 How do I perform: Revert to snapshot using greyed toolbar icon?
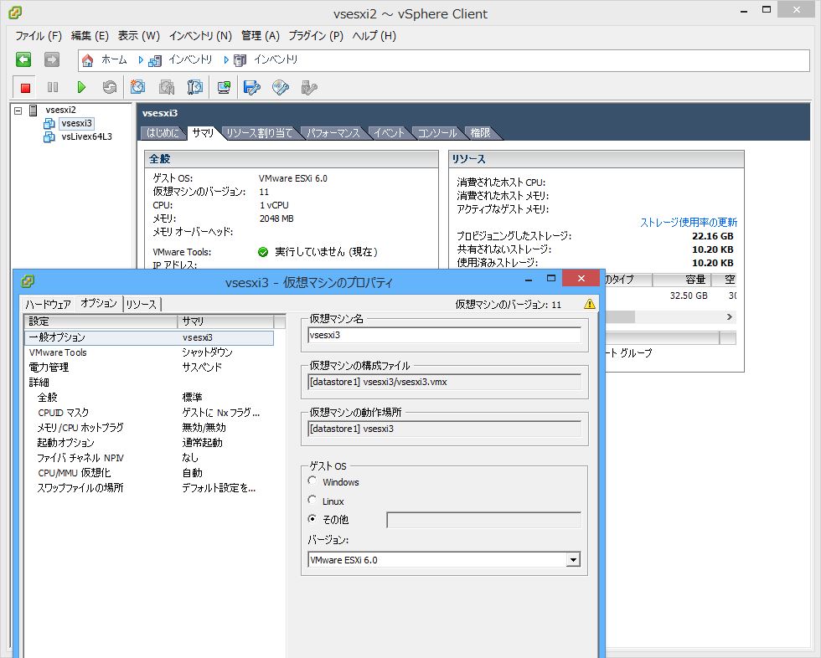[x=167, y=87]
